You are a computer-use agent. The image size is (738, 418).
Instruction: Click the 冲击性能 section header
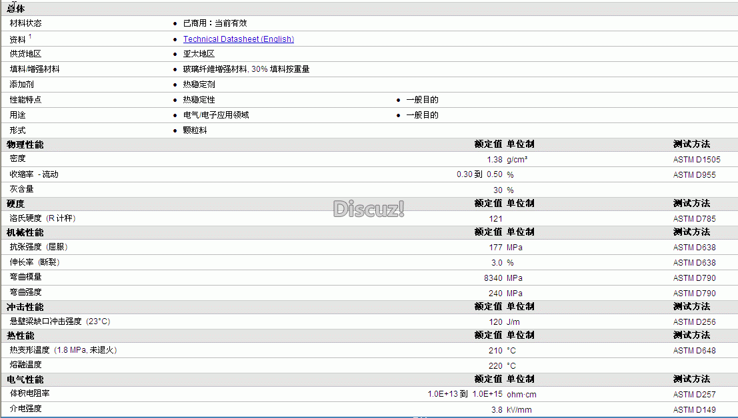coord(25,307)
